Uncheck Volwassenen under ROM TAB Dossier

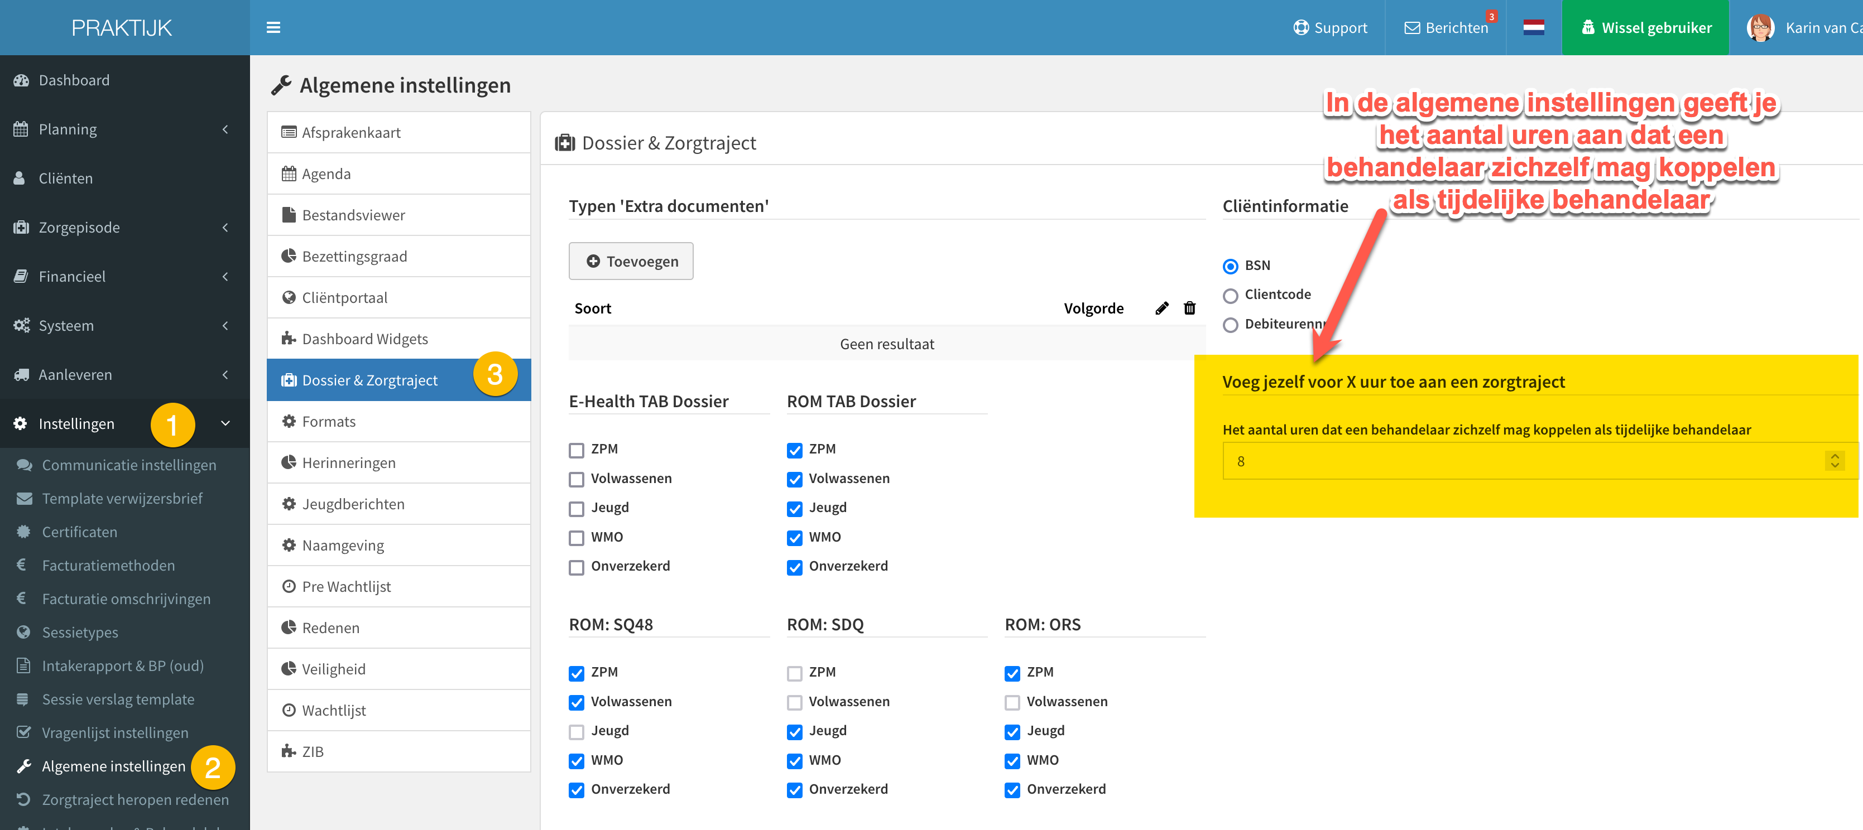coord(794,479)
